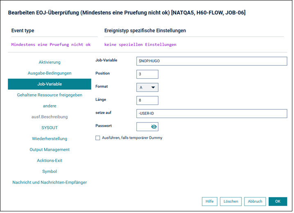
Task: Open the Format dropdown
Action: click(147, 88)
